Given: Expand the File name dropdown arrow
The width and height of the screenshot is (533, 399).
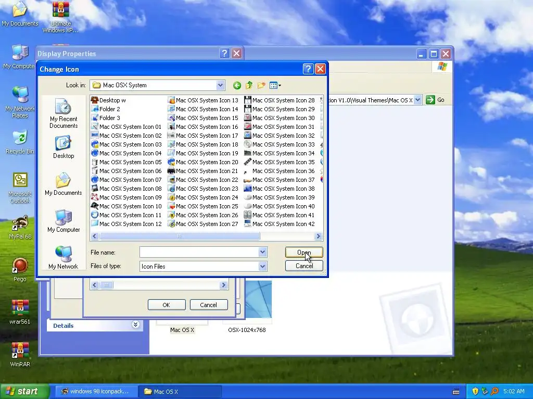Looking at the screenshot, I should (262, 252).
